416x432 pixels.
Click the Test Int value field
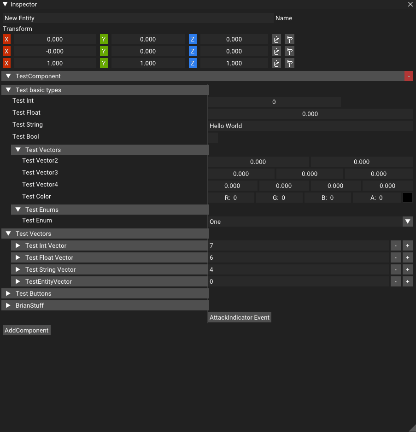pos(274,102)
